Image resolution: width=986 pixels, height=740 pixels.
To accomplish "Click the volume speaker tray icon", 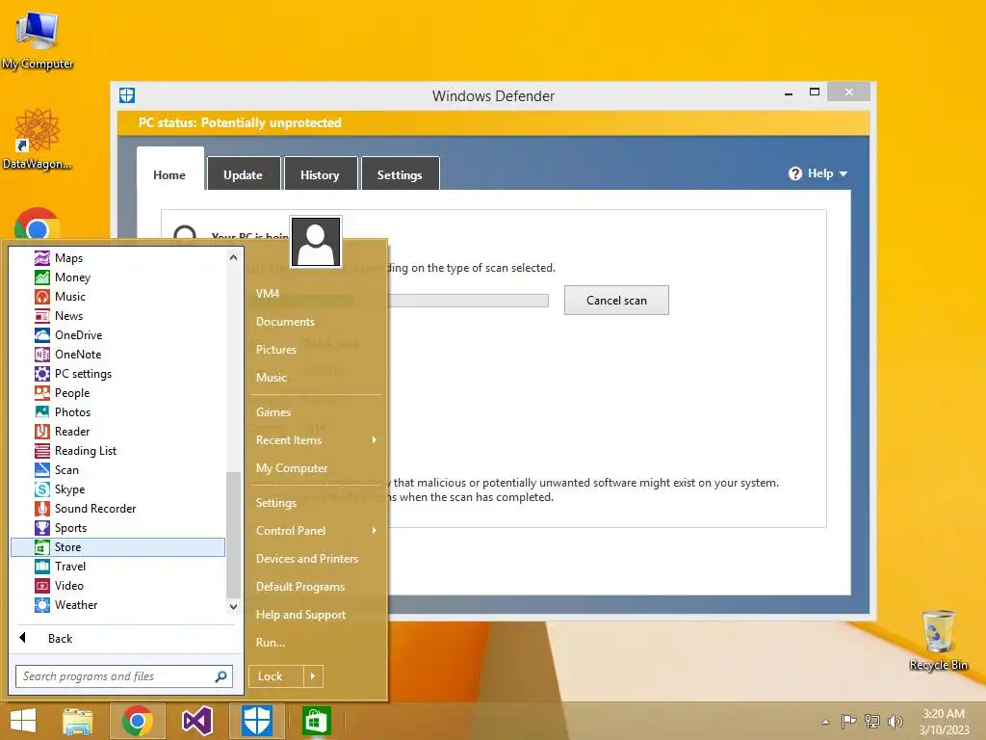I will pyautogui.click(x=895, y=721).
